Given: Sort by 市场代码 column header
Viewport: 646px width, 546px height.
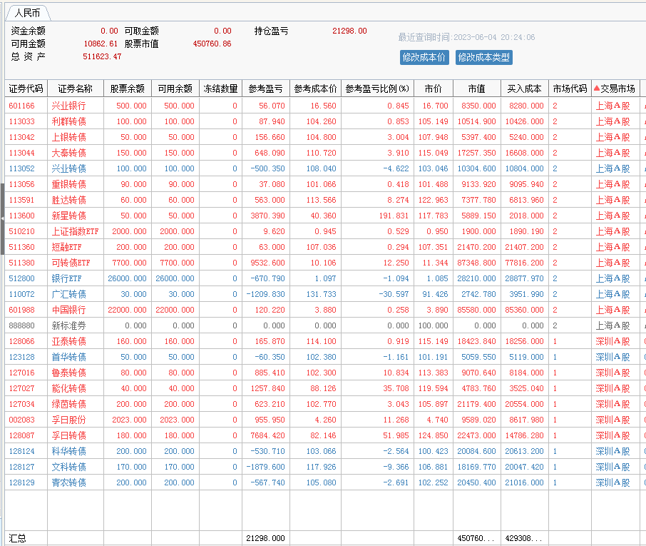Looking at the screenshot, I should click(570, 89).
